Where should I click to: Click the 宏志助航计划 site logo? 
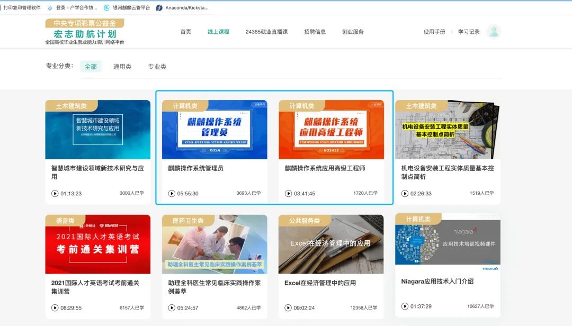[85, 32]
